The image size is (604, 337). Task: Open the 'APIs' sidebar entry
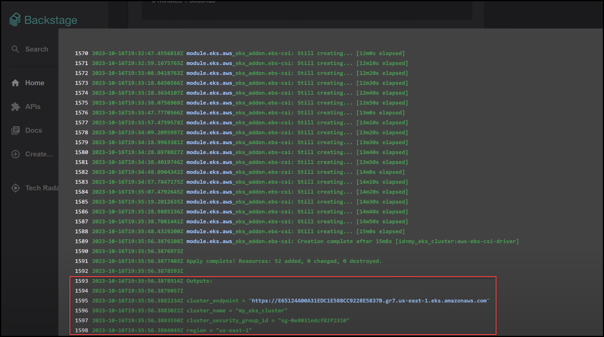(33, 106)
